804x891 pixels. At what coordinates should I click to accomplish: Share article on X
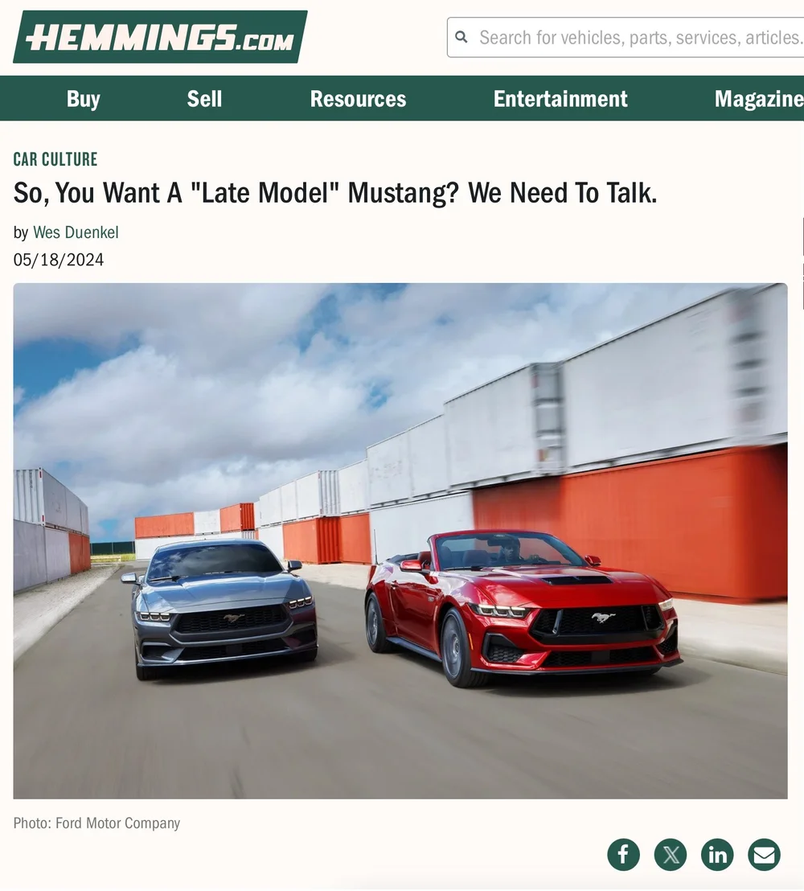click(671, 854)
